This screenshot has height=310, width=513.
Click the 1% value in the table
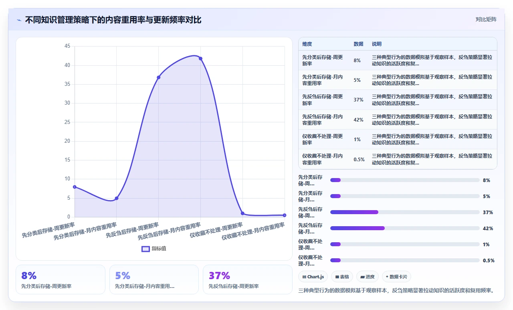click(x=357, y=140)
